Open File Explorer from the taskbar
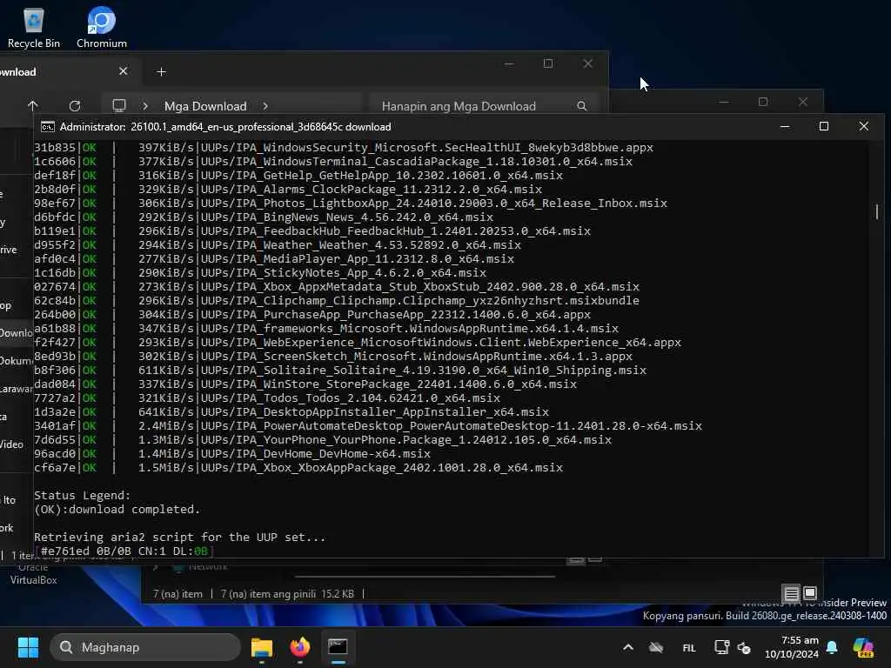 [x=262, y=647]
